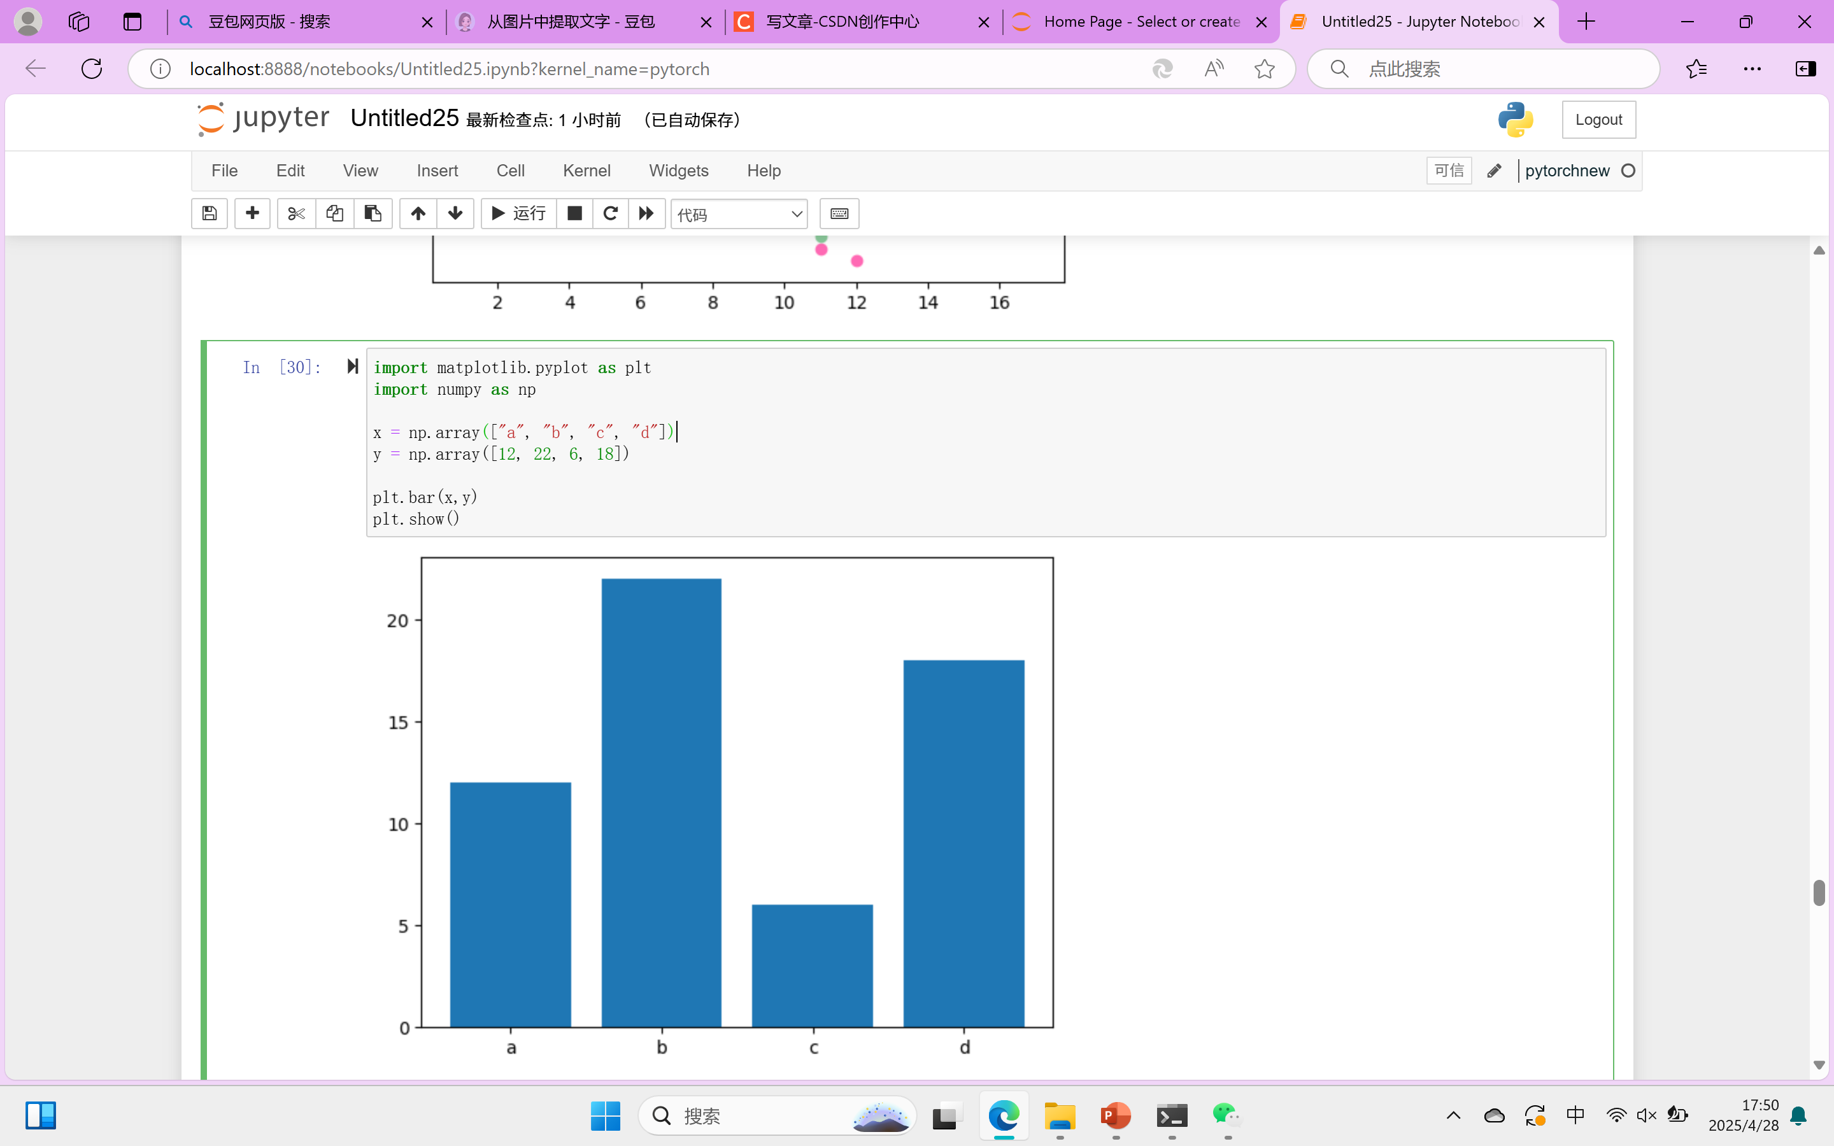Open the command palette keyboard icon
This screenshot has width=1834, height=1146.
point(839,214)
